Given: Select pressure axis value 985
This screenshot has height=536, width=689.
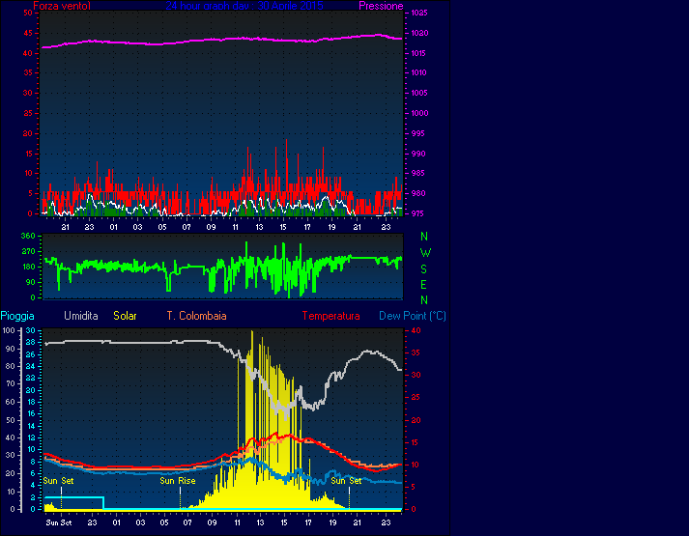Looking at the screenshot, I should [417, 173].
